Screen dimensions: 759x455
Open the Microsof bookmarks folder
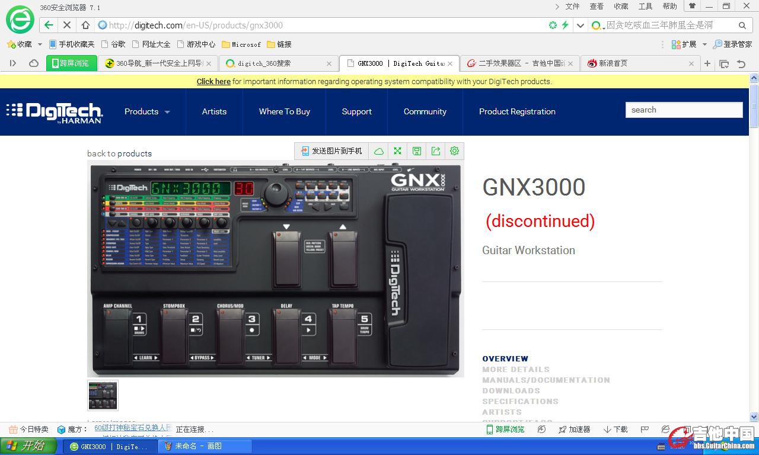pyautogui.click(x=241, y=44)
